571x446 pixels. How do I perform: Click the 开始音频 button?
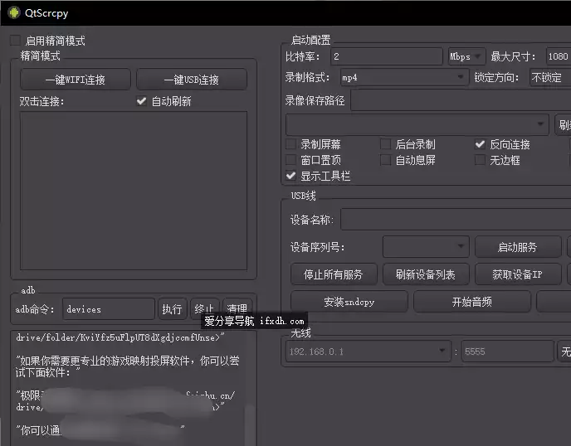[x=472, y=301]
